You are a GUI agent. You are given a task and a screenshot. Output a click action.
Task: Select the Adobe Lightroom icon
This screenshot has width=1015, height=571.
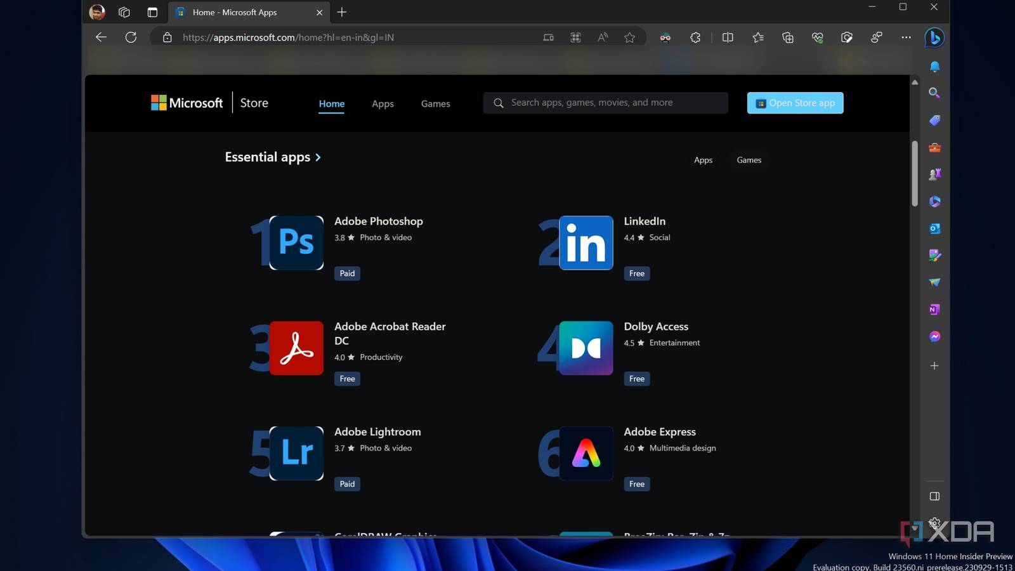[296, 454]
